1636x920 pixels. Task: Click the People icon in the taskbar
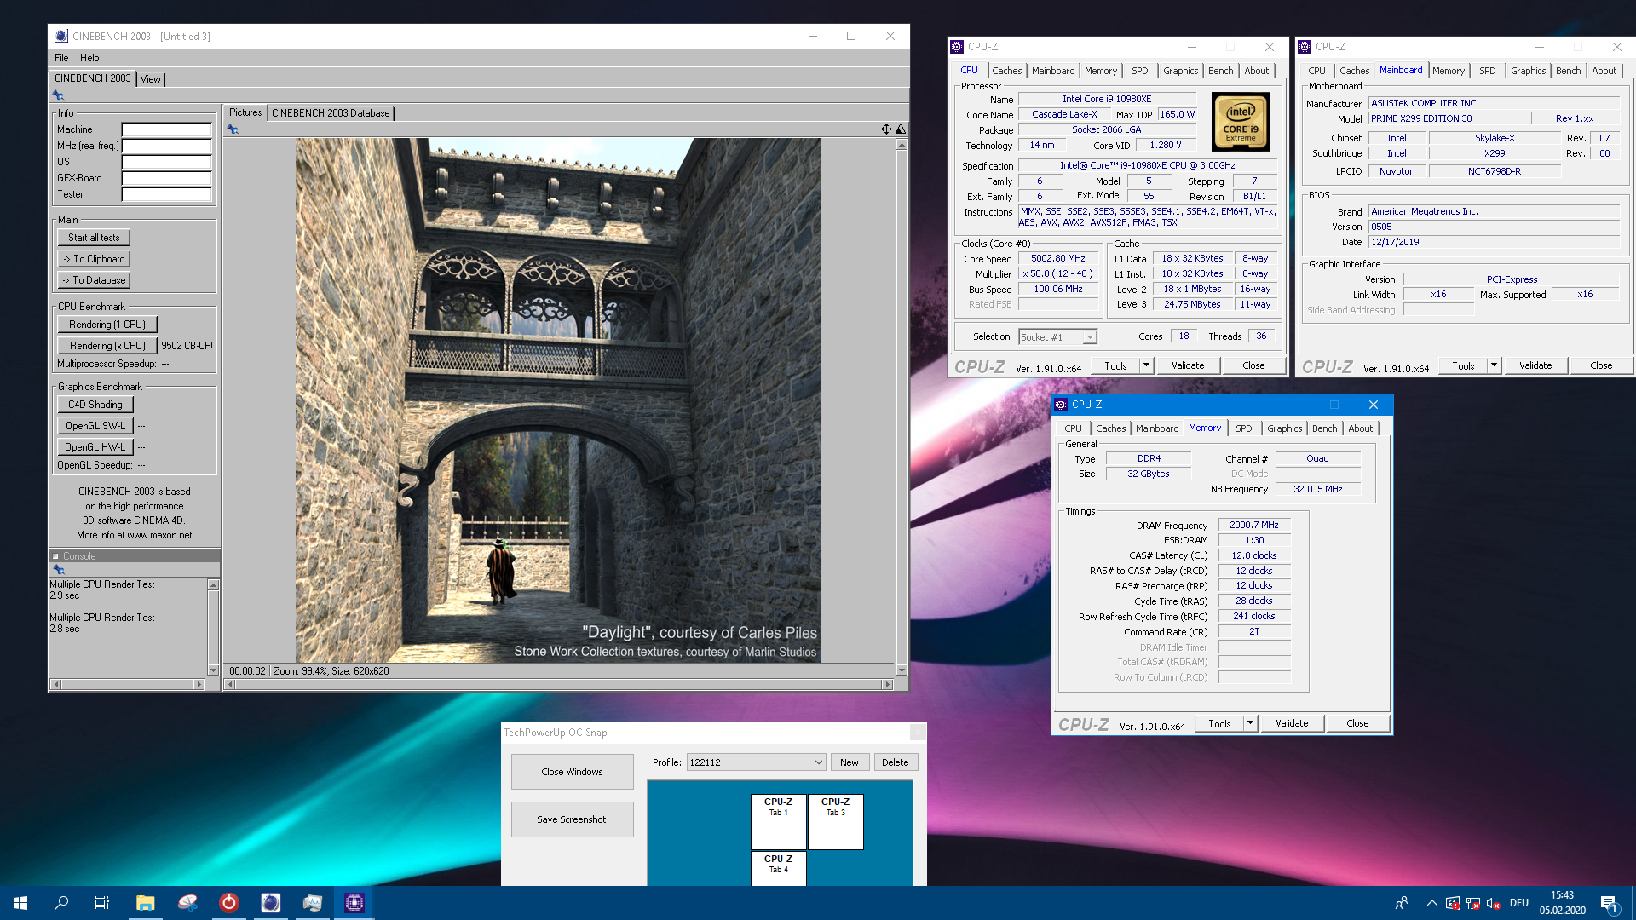point(1402,903)
